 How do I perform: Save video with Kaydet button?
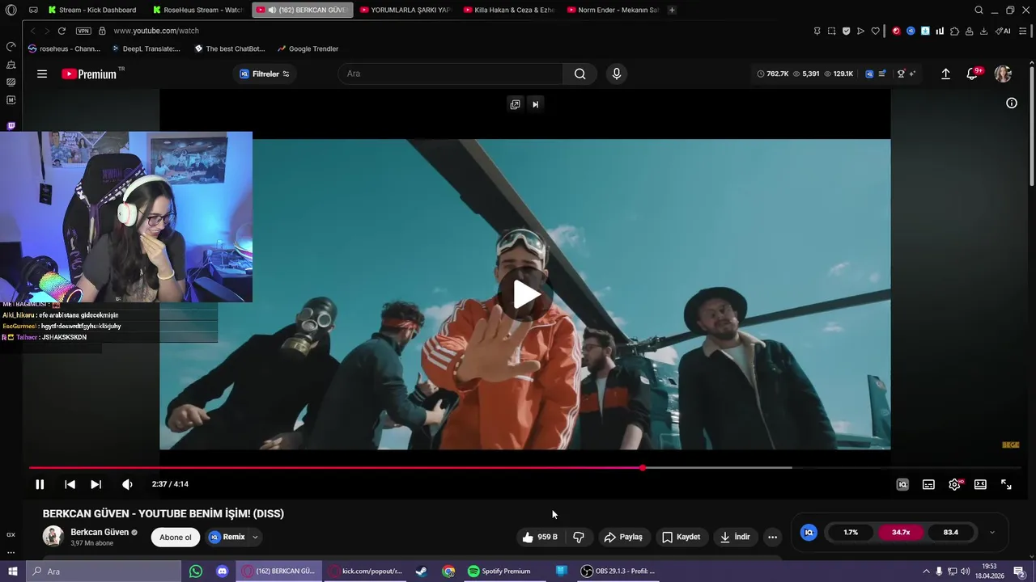pos(681,537)
